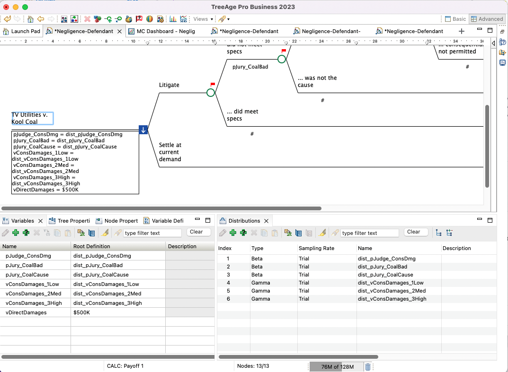Click the undo arrow in the main toolbar
This screenshot has height=372, width=508.
pyautogui.click(x=7, y=19)
